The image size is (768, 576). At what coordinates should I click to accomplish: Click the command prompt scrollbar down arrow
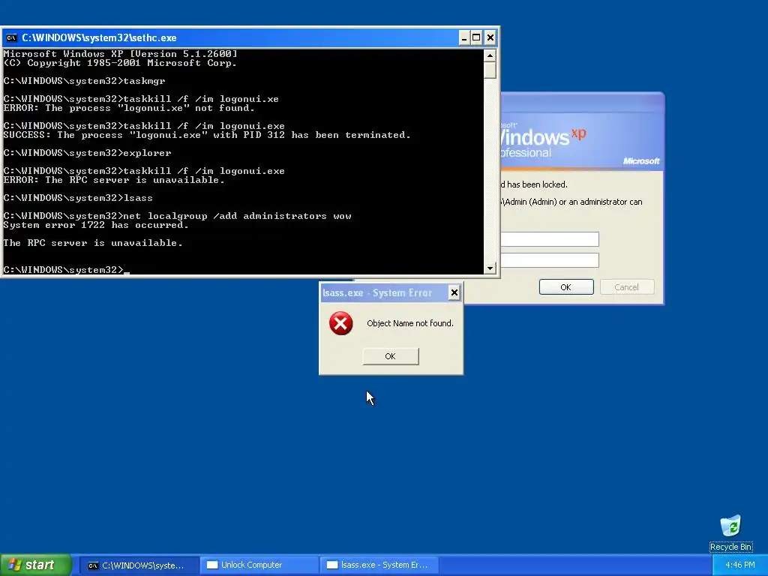pos(490,268)
